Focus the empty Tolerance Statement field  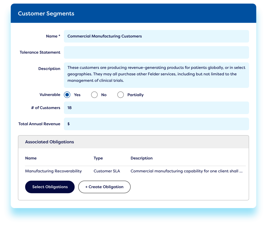click(x=156, y=52)
